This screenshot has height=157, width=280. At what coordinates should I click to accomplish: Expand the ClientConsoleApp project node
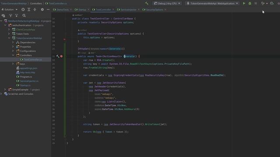[9, 30]
